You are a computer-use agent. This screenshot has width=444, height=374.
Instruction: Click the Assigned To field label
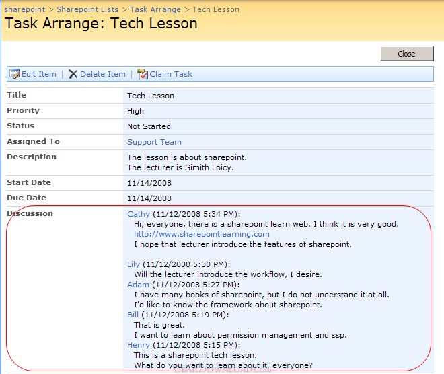pyautogui.click(x=34, y=141)
